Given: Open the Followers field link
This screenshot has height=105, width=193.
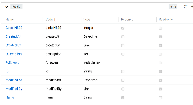Looking at the screenshot, I should 12,63.
